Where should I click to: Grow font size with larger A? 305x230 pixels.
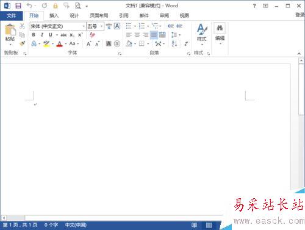88,43
